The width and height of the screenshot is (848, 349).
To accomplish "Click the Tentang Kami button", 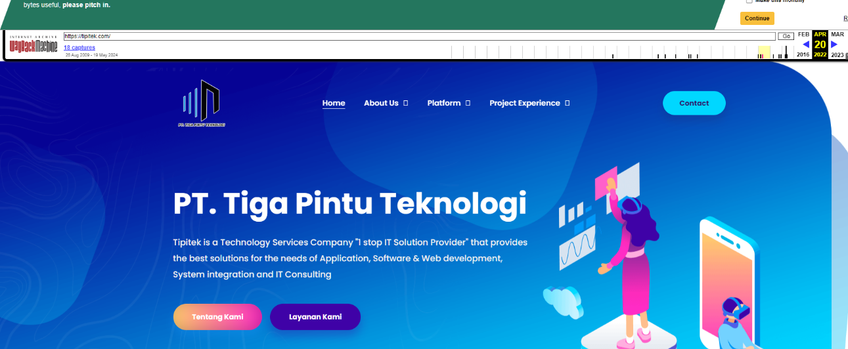I will (217, 317).
